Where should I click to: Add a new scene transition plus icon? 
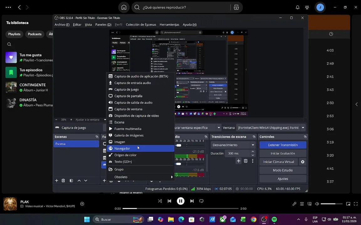coord(238,161)
